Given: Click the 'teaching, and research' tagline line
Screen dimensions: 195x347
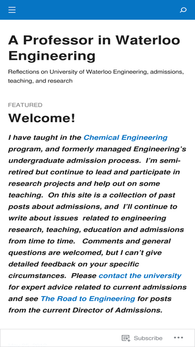Looking at the screenshot, I should tap(40, 81).
